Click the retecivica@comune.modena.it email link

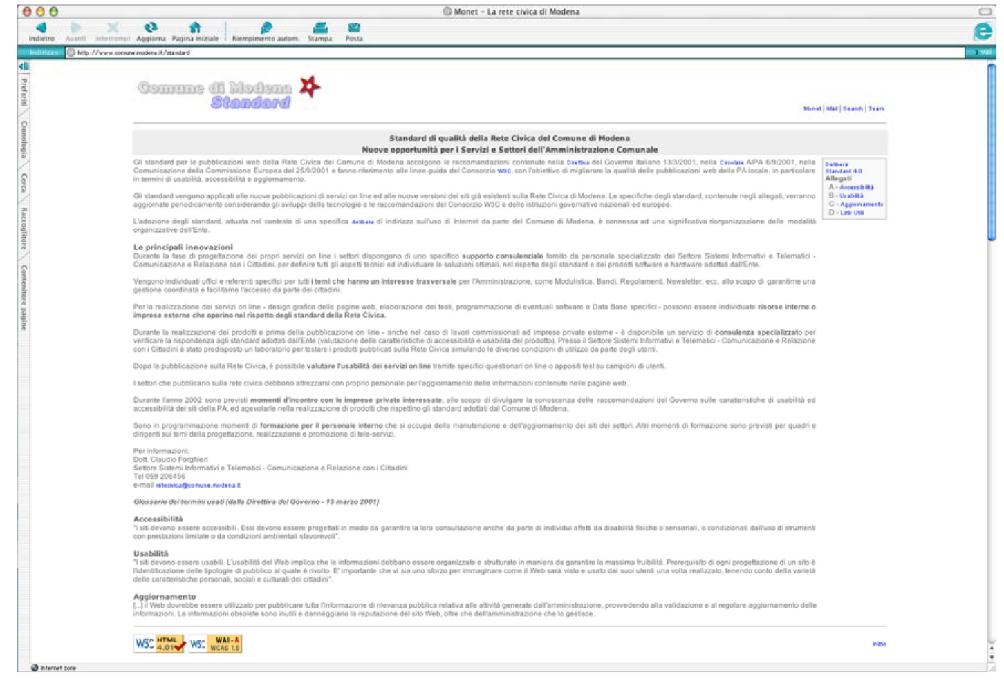[x=198, y=486]
